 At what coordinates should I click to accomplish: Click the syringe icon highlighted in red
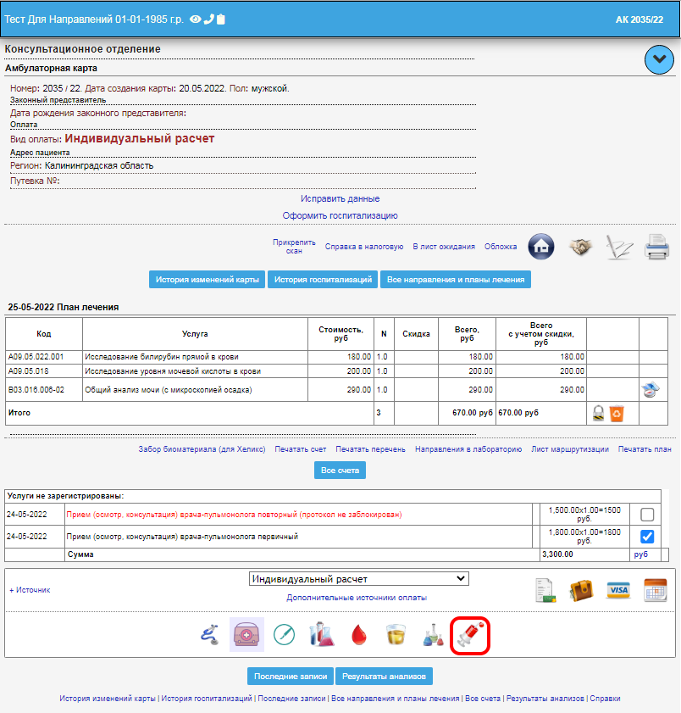click(470, 635)
